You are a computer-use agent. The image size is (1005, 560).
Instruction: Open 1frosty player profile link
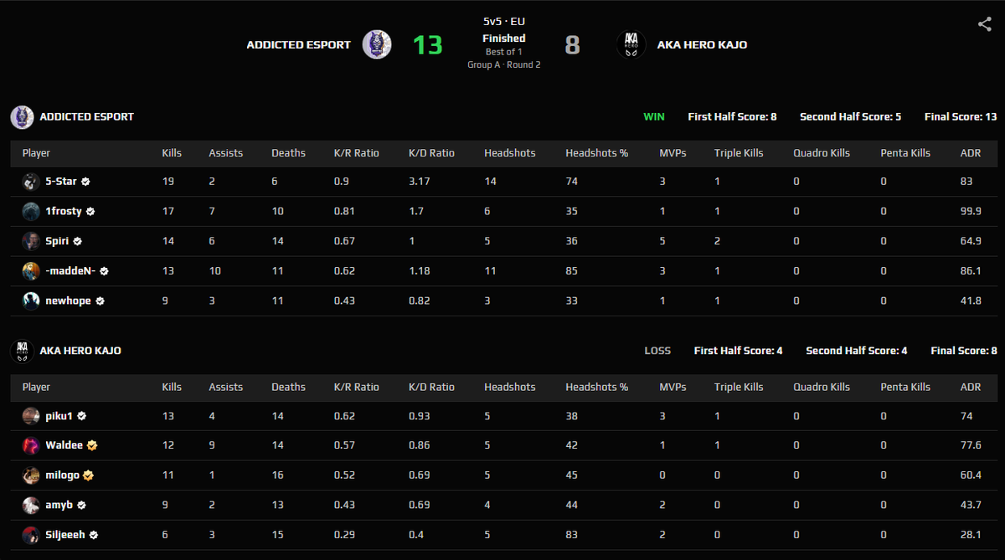tap(64, 212)
